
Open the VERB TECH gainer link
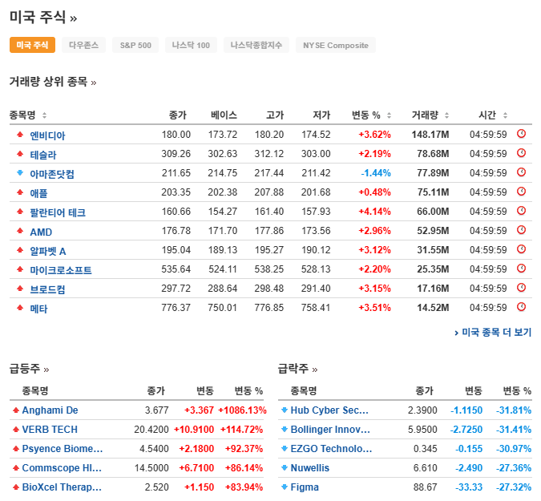point(50,430)
